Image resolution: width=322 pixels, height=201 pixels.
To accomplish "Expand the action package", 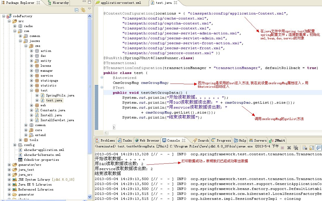I will (31, 51).
